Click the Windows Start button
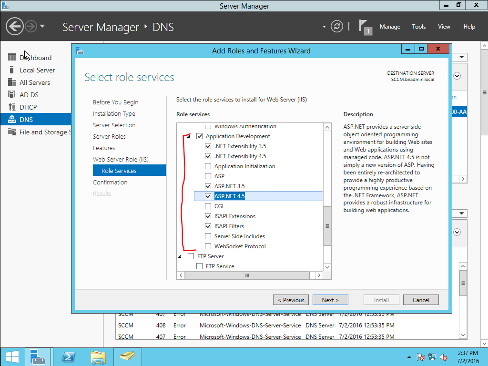Viewport: 488px width, 366px height. 12,357
